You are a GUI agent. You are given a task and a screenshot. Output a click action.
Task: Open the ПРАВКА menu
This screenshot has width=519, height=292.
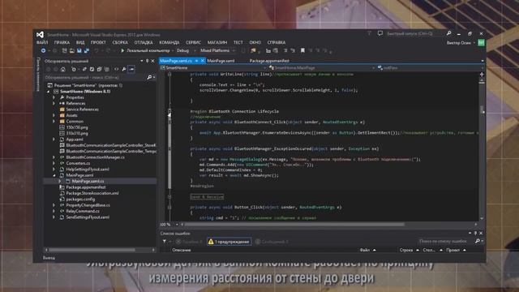(62, 42)
